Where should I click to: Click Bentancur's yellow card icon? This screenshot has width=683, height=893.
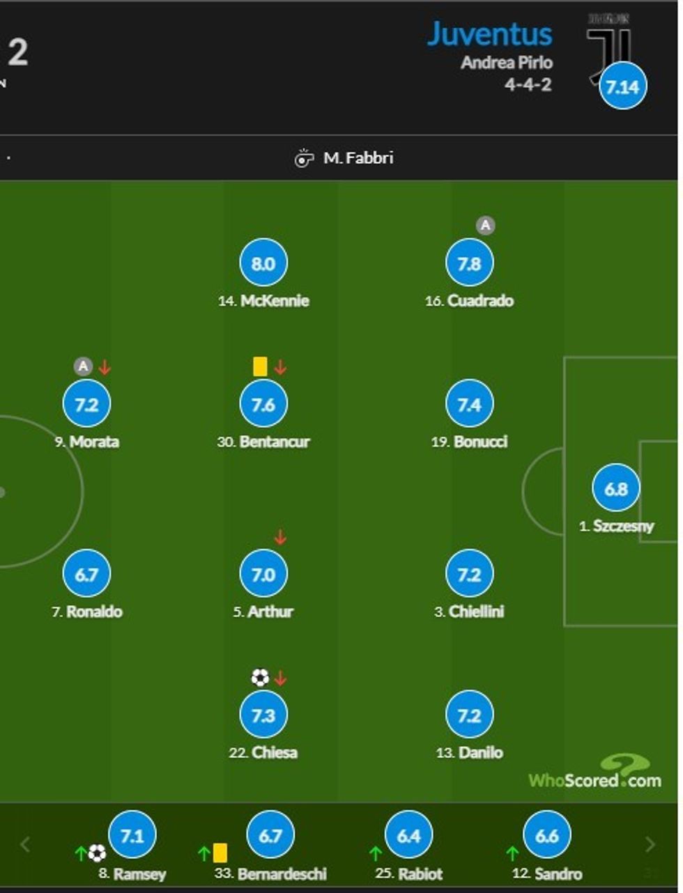tap(260, 366)
